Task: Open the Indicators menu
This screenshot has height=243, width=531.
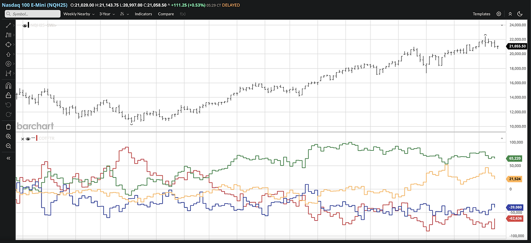Action: (144, 14)
